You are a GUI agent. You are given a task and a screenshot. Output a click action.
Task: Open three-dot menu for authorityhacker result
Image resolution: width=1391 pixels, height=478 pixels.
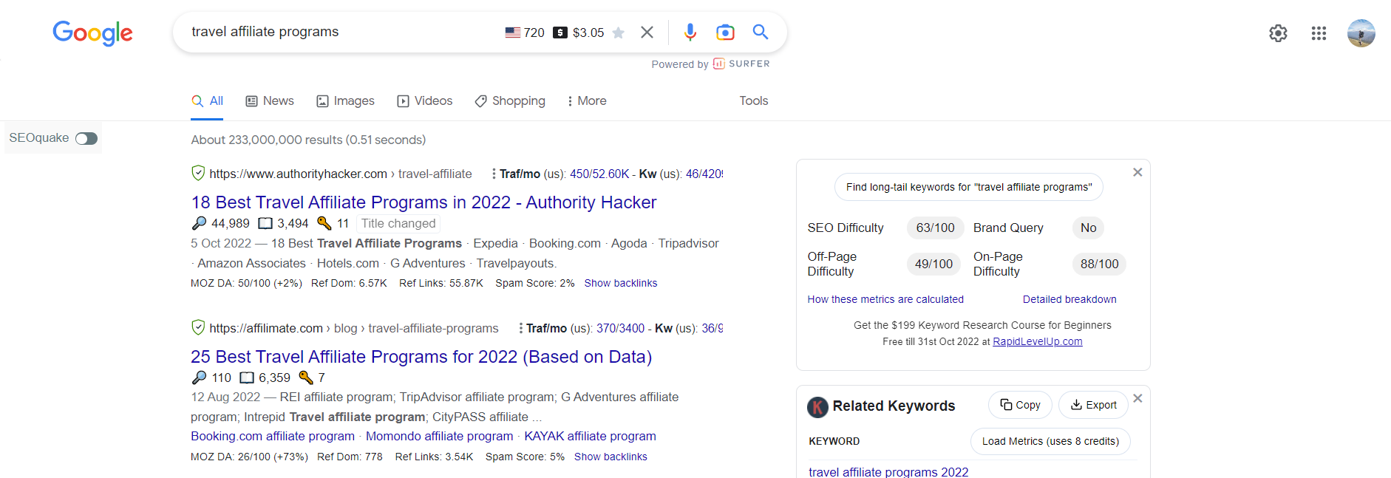pyautogui.click(x=494, y=174)
